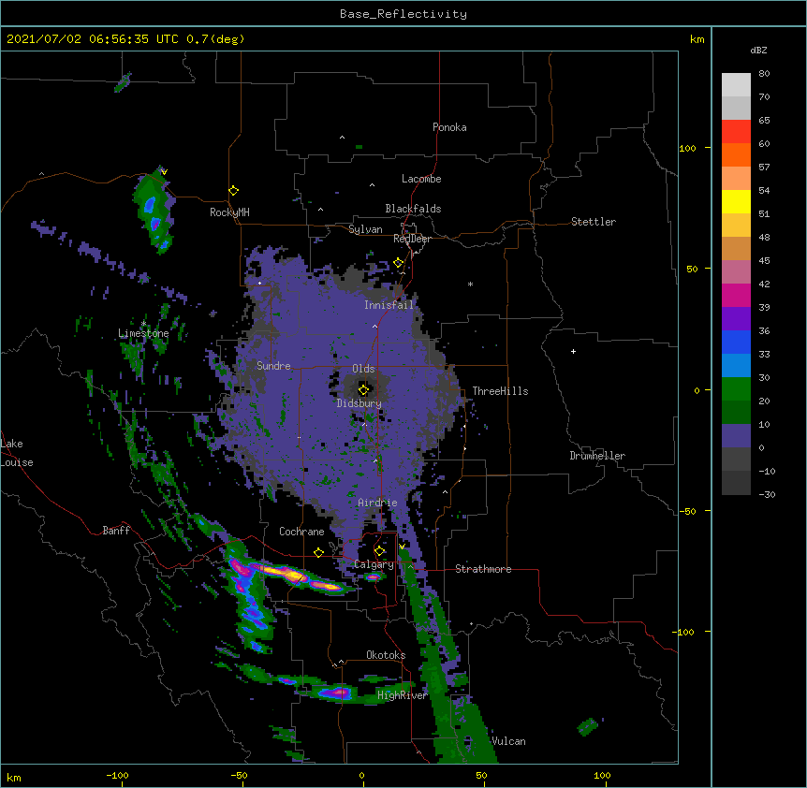807x788 pixels.
Task: Pick the bright yellow 51 dBZ legend swatch
Action: pos(736,201)
